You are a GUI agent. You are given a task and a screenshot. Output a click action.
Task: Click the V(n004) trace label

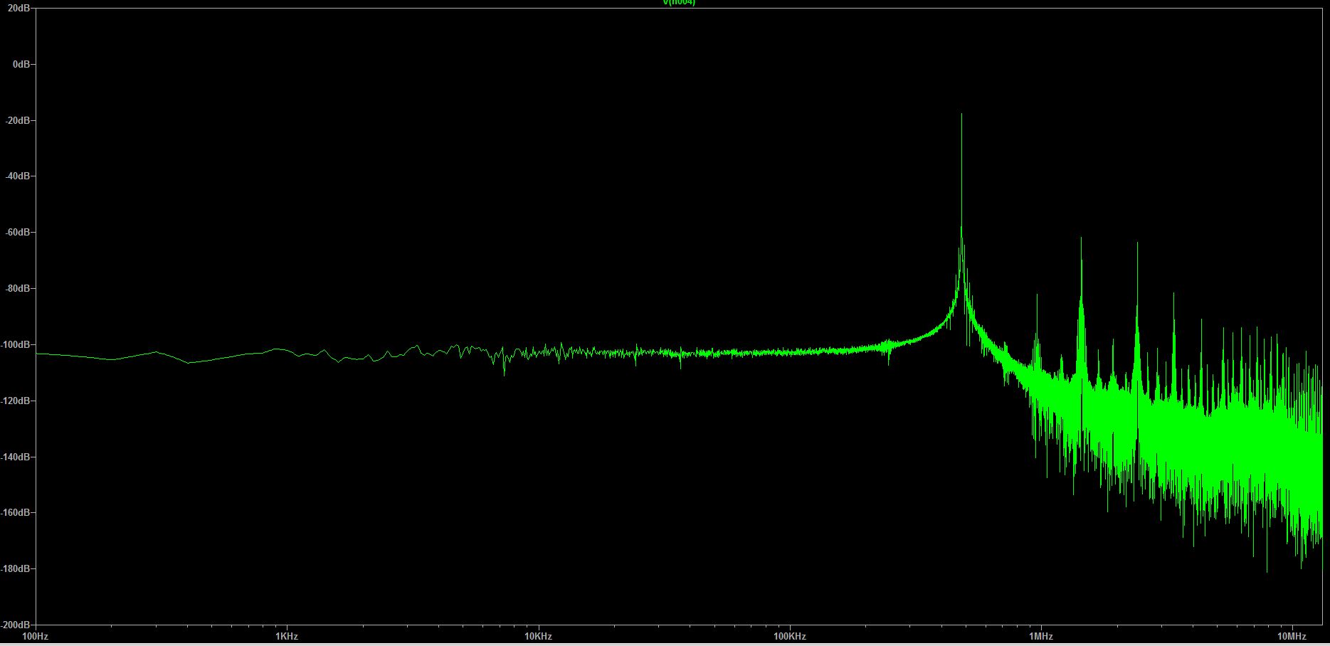click(x=679, y=2)
